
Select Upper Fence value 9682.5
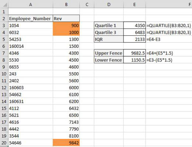[x=135, y=53]
